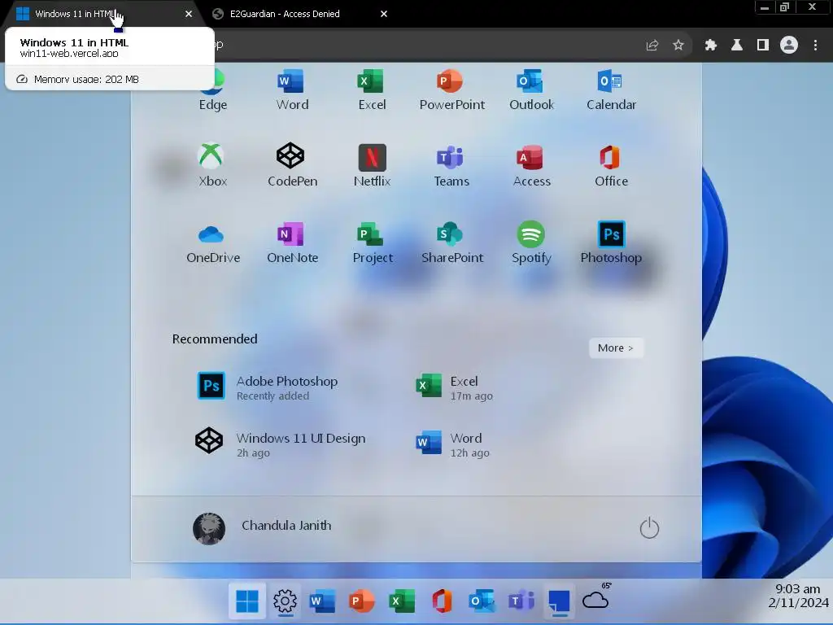Click the weather cloud icon on taskbar

point(596,600)
